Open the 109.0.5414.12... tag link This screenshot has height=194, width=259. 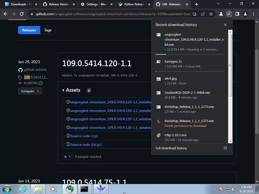36,77
